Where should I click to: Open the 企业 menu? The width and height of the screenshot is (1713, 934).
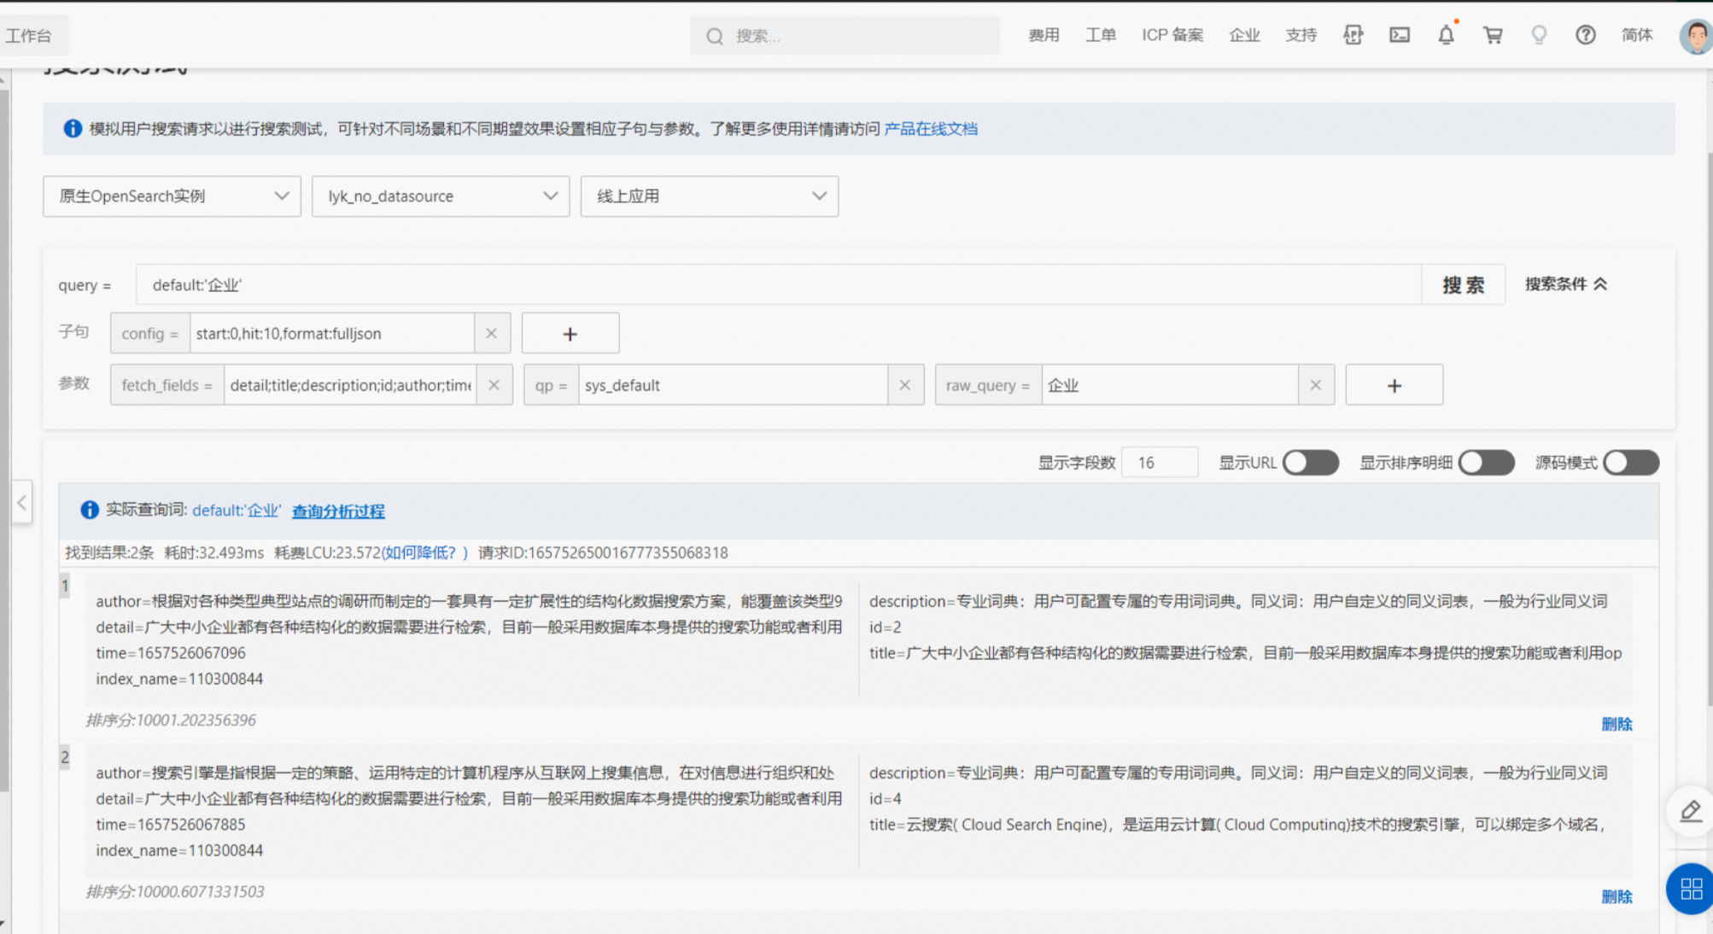coord(1244,35)
